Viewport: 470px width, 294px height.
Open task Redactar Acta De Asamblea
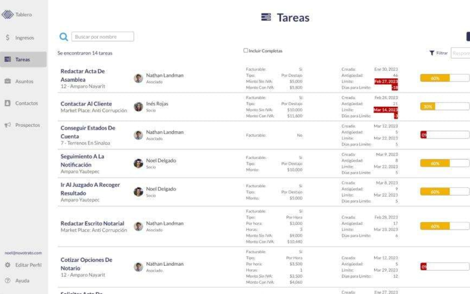click(x=83, y=75)
